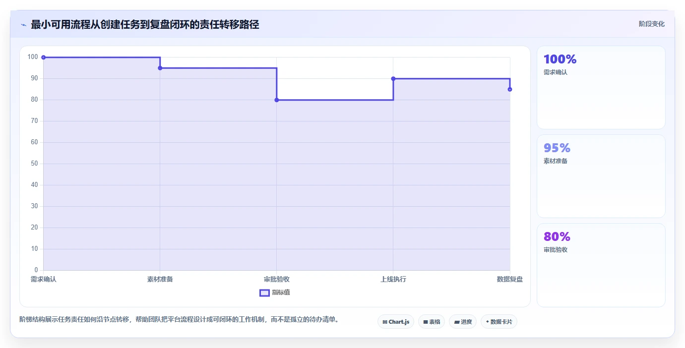Click the 上线执行 x-axis label
685x348 pixels.
click(393, 279)
